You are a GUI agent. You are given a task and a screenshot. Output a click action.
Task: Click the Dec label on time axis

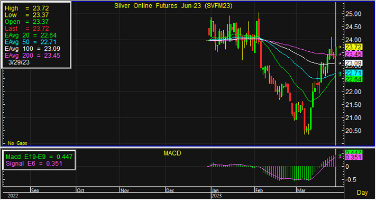[170, 190]
